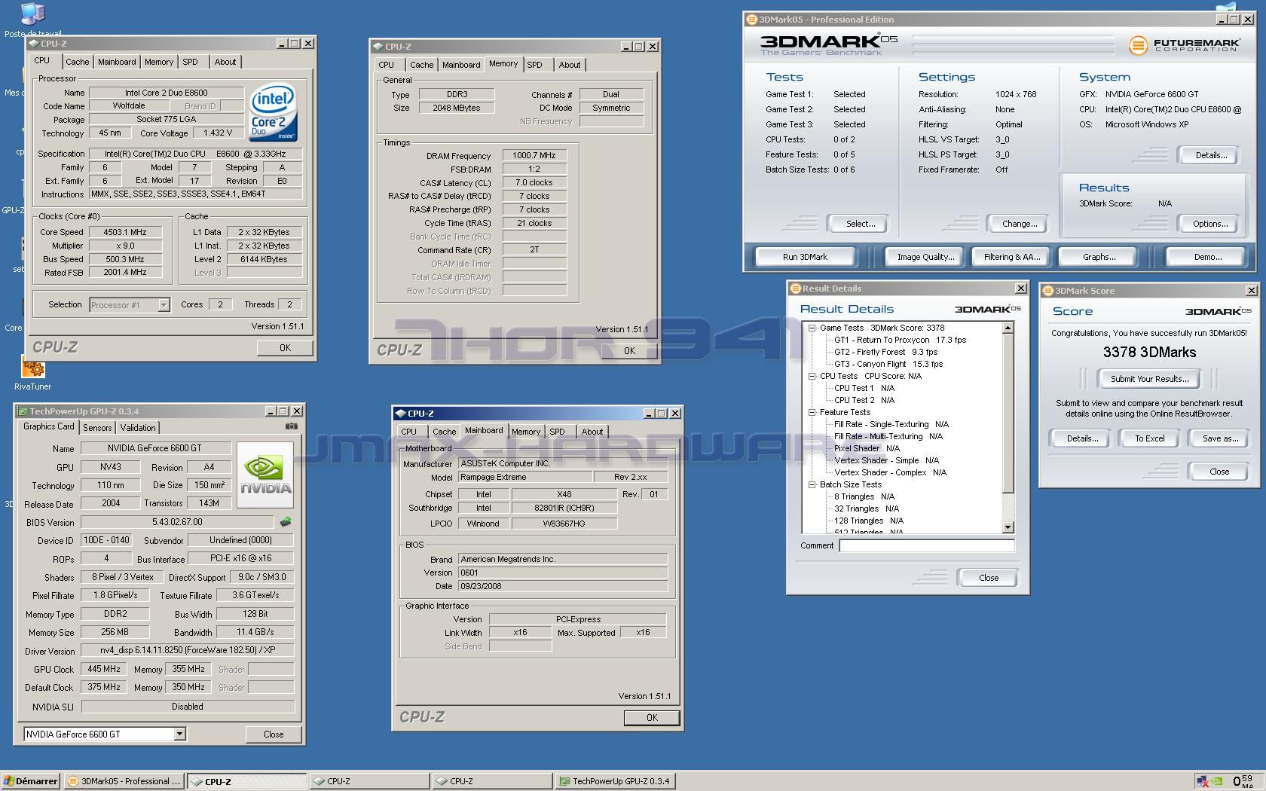This screenshot has width=1266, height=791.
Task: Click OK in the Mainboard CPU-Z window
Action: 652,718
